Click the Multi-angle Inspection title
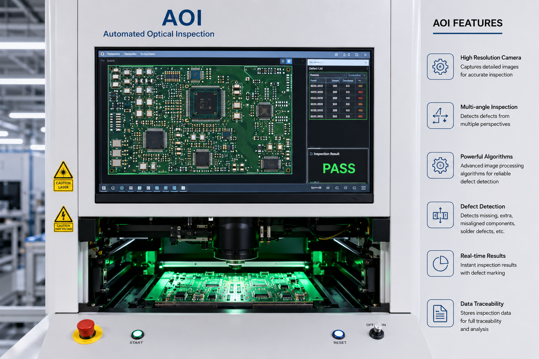 [489, 107]
